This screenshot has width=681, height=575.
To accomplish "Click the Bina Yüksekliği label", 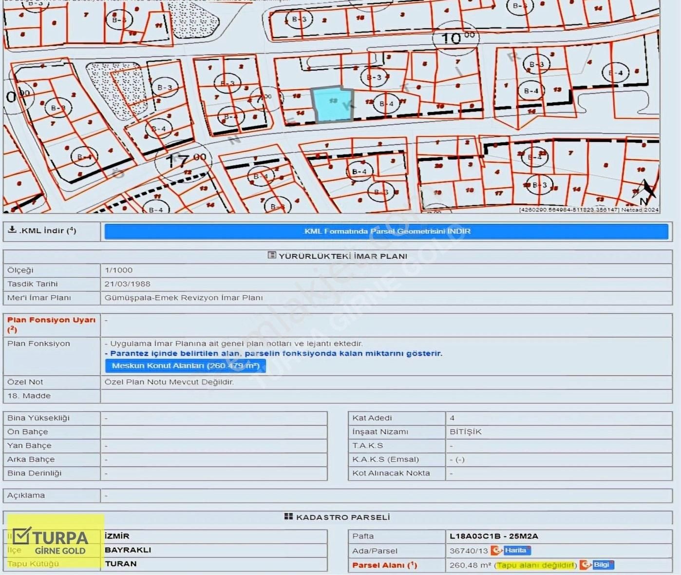I will click(38, 418).
